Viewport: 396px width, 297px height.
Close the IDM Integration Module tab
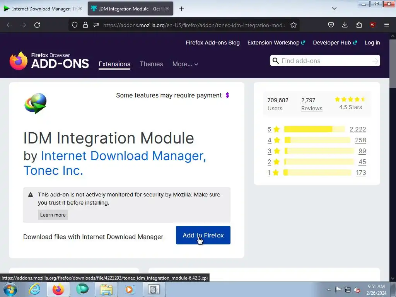(x=167, y=9)
